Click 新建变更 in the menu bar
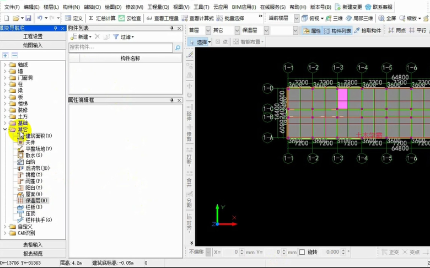Screen dimensions: 430x268 click(349, 7)
